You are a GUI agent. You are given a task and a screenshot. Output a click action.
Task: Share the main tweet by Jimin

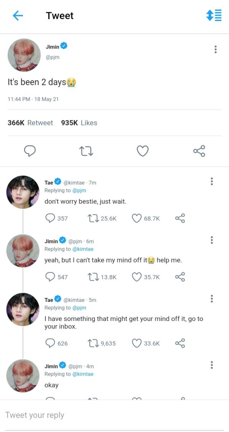coord(199,151)
